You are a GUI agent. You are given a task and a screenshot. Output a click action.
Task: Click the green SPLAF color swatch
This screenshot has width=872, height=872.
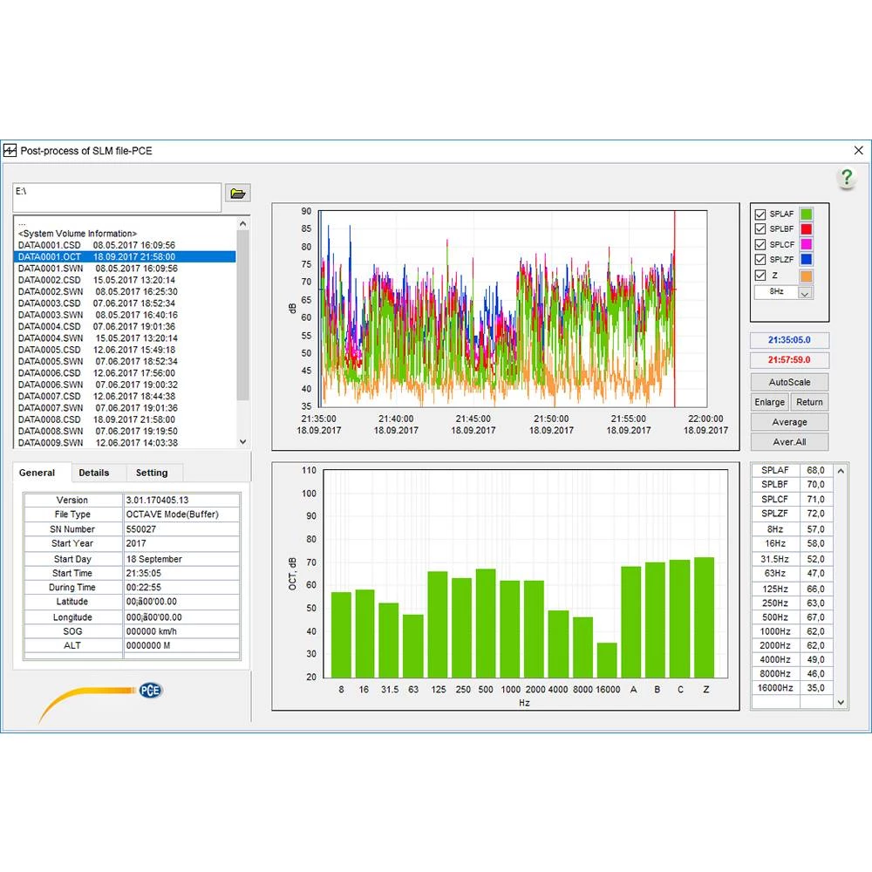tap(807, 215)
